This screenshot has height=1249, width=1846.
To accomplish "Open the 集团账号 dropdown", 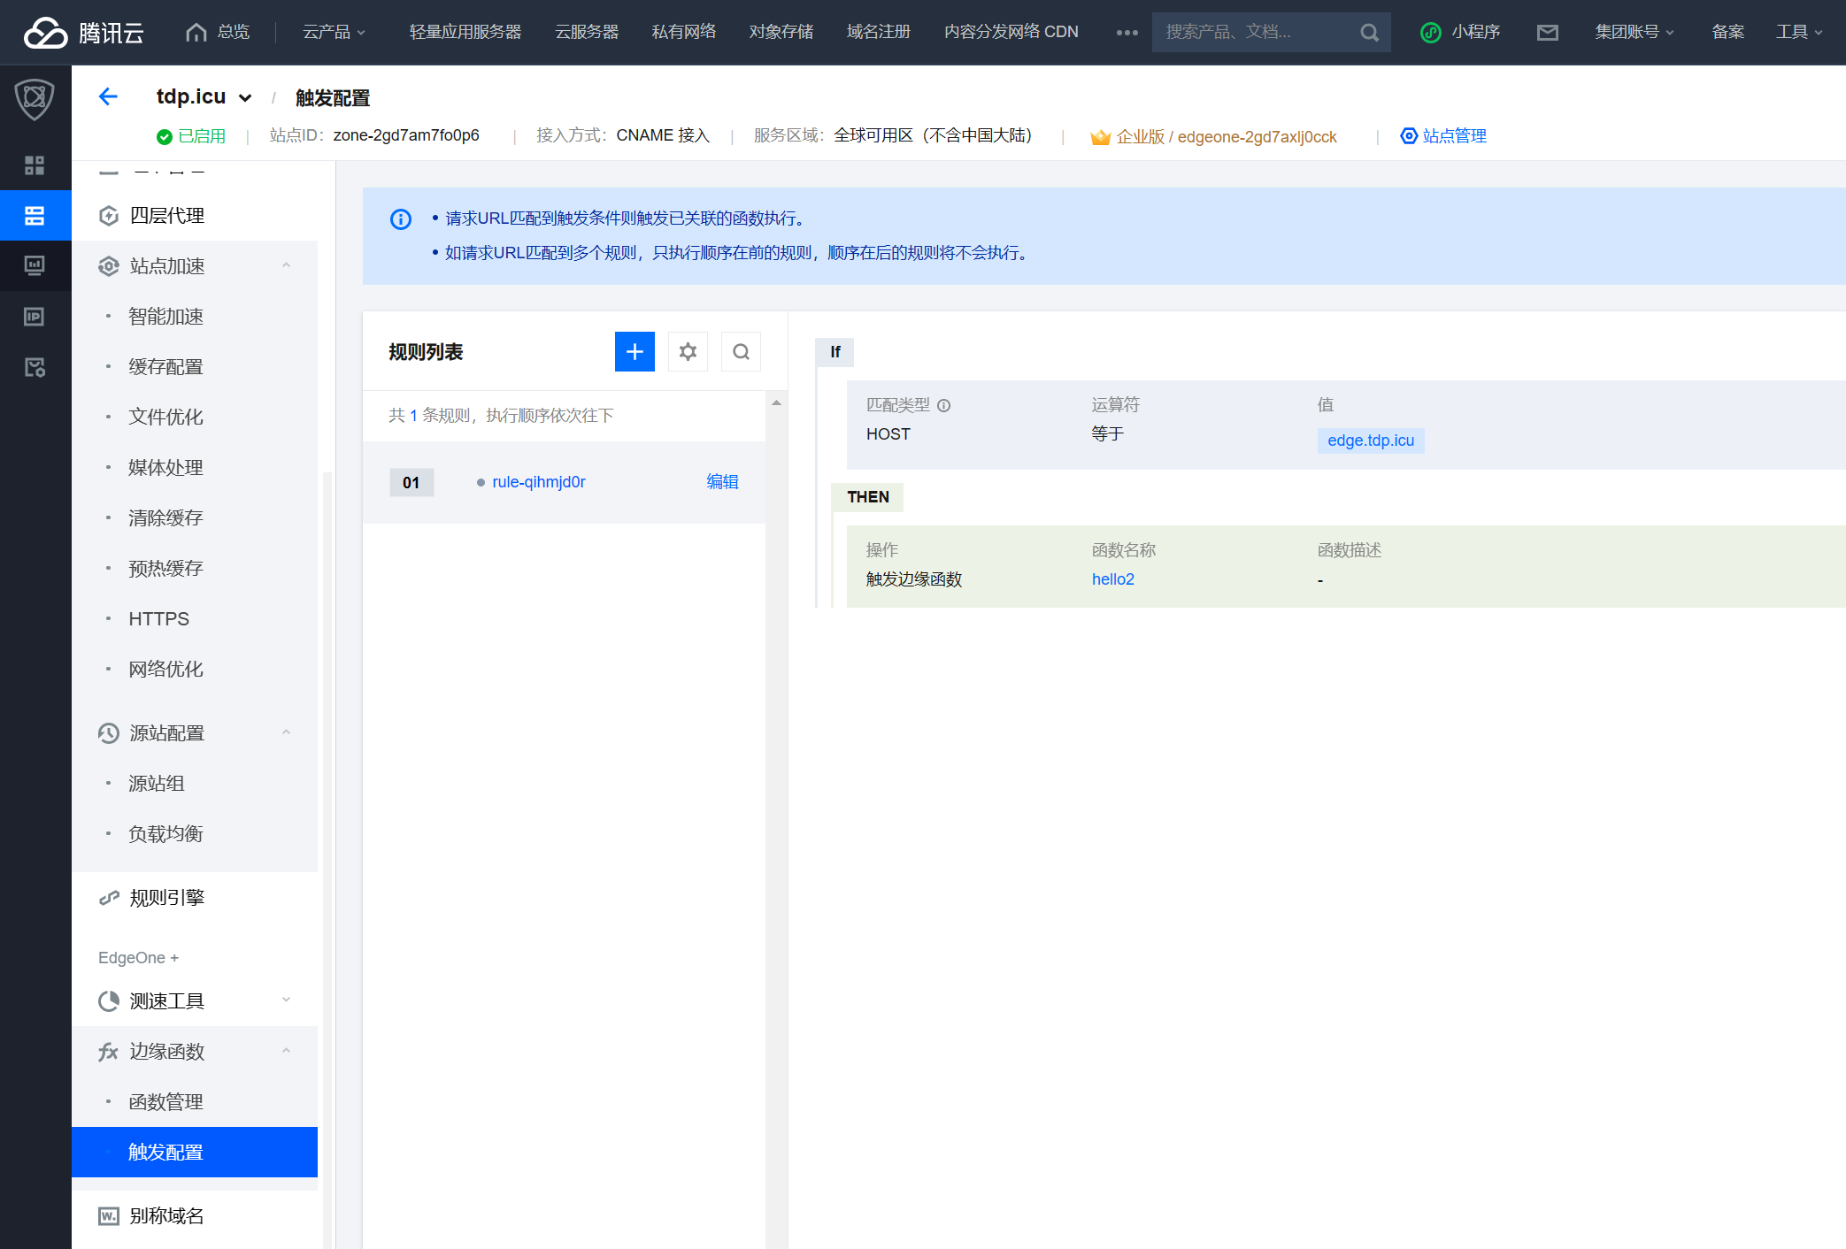I will 1634,33.
